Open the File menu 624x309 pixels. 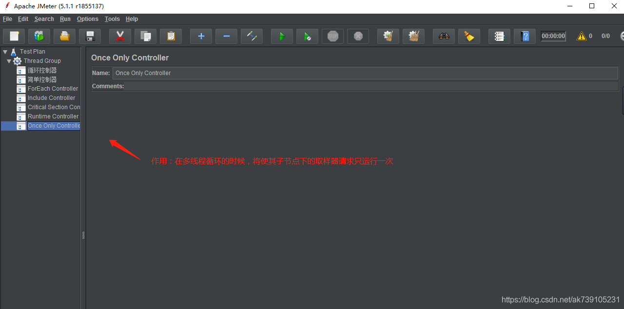pos(7,19)
